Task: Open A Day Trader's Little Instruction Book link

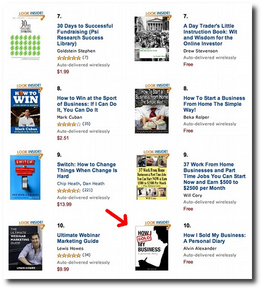Action: (x=210, y=35)
